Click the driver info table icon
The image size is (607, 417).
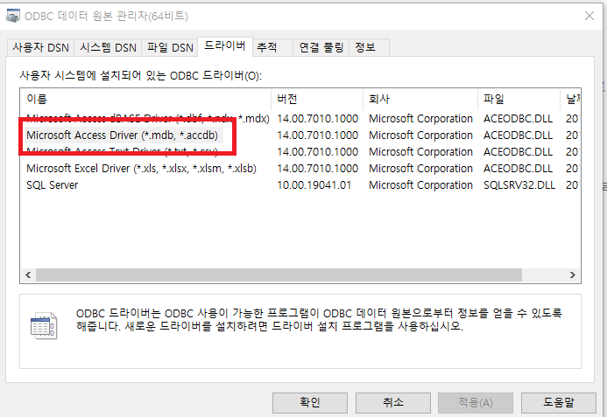pyautogui.click(x=44, y=326)
